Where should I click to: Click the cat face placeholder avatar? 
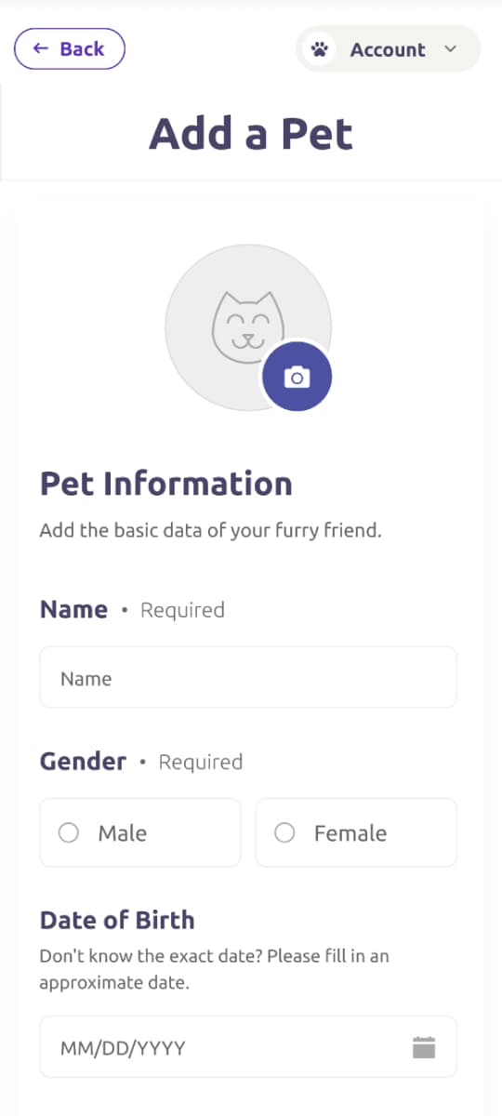pyautogui.click(x=247, y=326)
